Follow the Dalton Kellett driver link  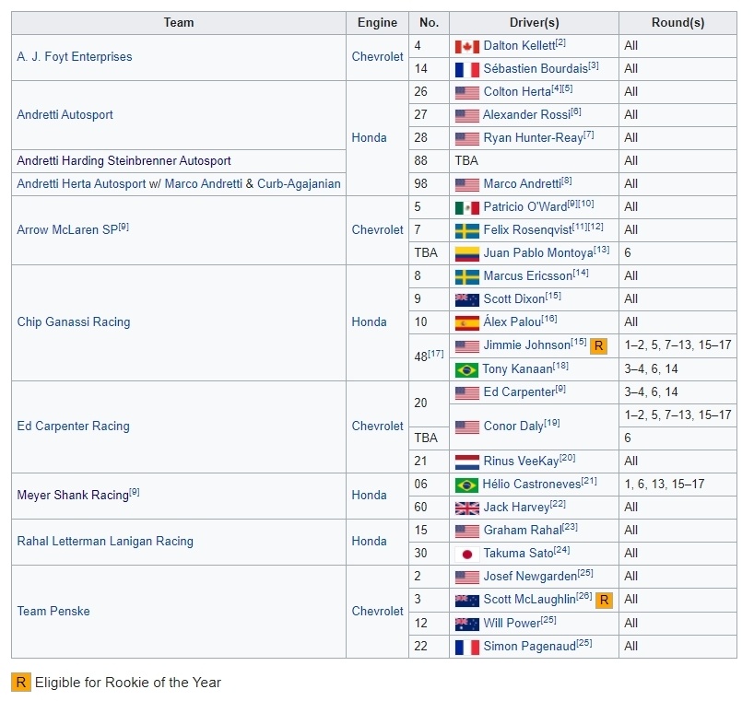519,46
